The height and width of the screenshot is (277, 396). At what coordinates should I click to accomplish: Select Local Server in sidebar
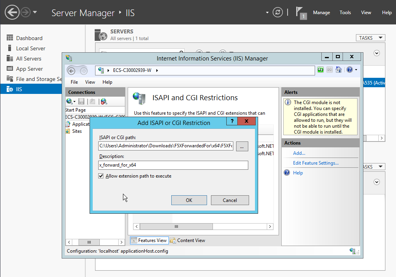click(x=31, y=48)
